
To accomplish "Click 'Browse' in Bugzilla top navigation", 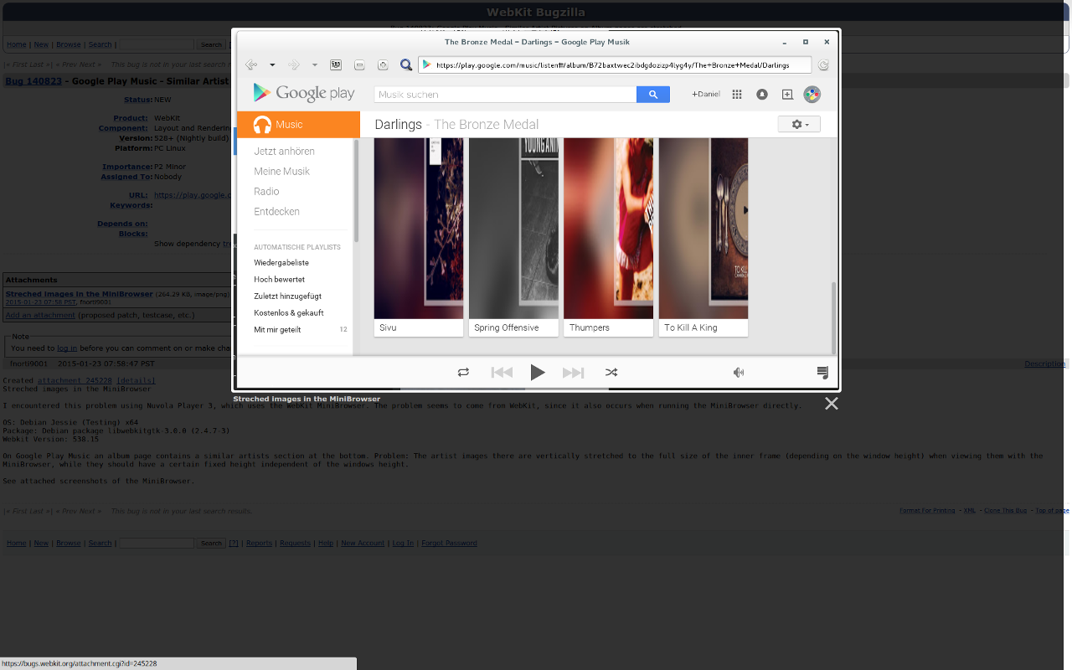I will pyautogui.click(x=69, y=44).
